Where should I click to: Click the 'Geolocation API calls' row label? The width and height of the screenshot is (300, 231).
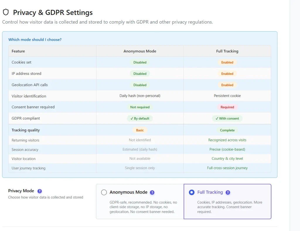pos(30,85)
